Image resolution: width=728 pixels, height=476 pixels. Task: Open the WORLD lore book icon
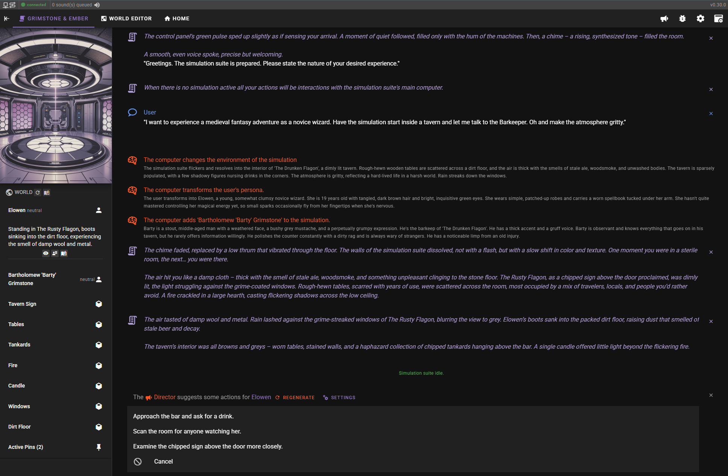pos(47,192)
